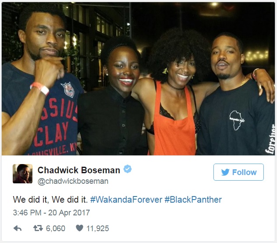Screen dimensions: 277x243
Task: Retweet using the retweet arrows icon
Action: 38,228
